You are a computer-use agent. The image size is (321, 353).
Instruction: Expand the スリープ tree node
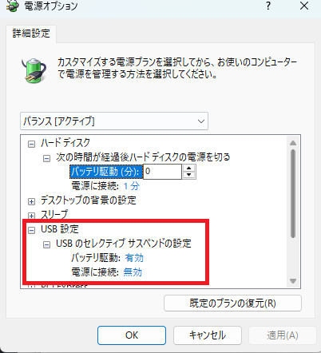pos(31,216)
